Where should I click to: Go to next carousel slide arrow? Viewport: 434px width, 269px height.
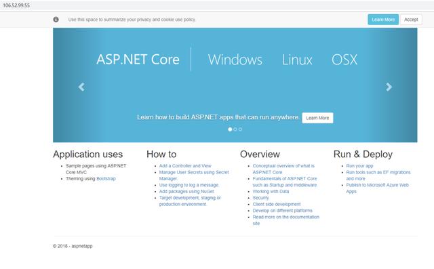click(389, 87)
